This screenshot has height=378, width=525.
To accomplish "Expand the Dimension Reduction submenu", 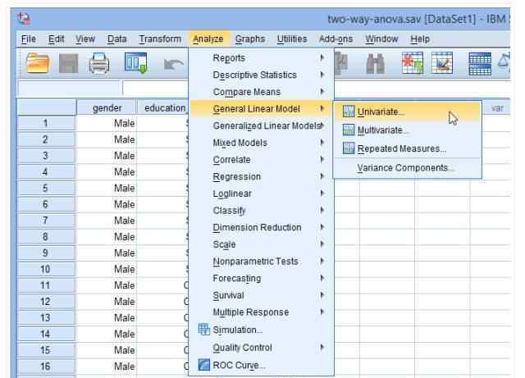I will 261,227.
